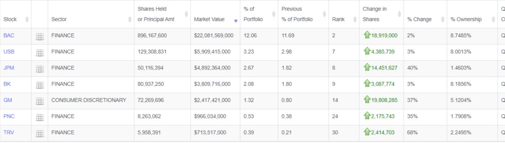Sort by Change in Shares header
Screen dimensions: 505x143
tap(374, 14)
